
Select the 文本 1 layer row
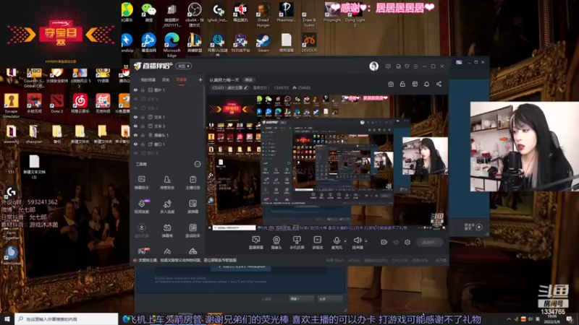pyautogui.click(x=168, y=117)
